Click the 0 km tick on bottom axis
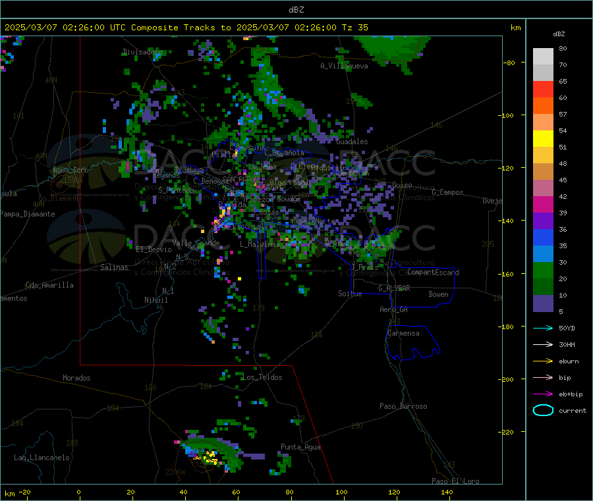 point(78,492)
